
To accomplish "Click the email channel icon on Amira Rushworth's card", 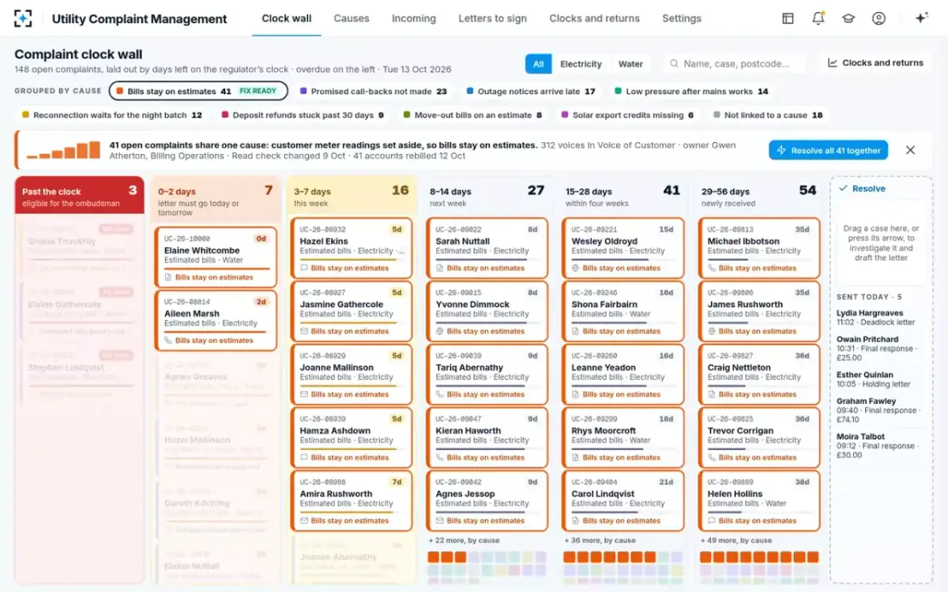I will 304,520.
